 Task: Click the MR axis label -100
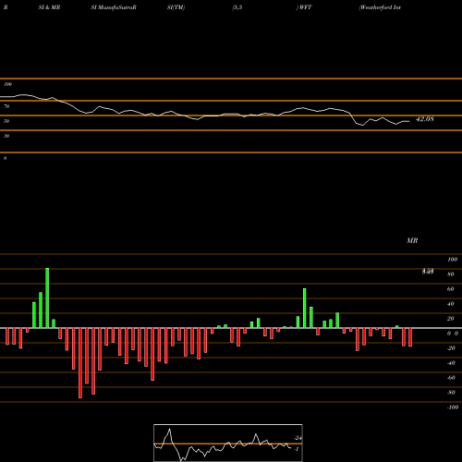(453, 407)
